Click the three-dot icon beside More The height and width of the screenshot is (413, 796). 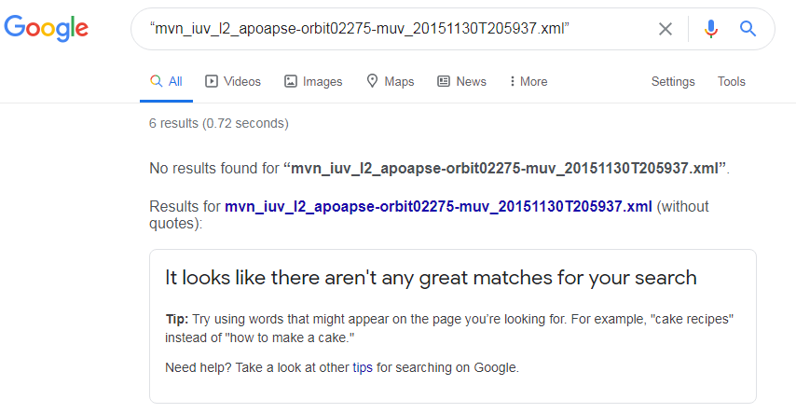513,81
